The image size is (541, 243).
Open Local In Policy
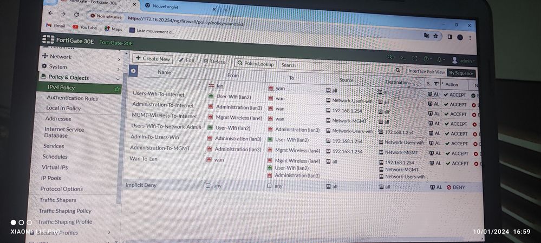point(63,109)
